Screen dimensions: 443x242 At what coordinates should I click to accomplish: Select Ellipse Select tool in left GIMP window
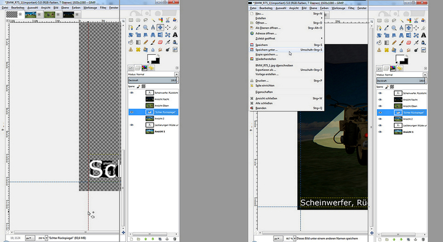(x=138, y=20)
